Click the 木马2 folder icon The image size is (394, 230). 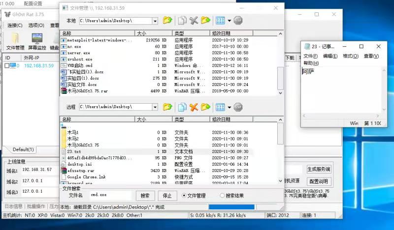click(x=64, y=139)
